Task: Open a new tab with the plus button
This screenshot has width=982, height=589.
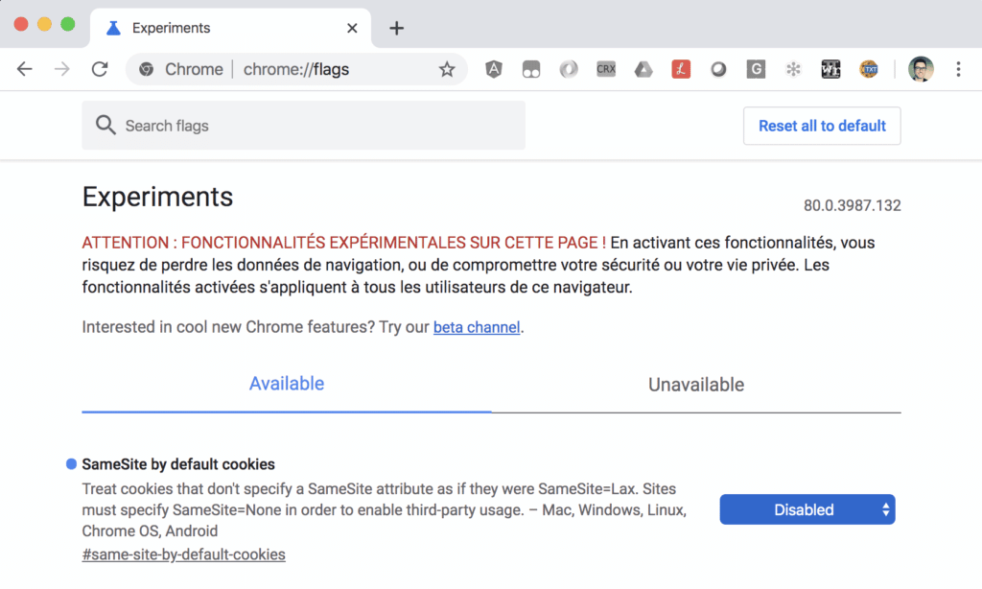Action: tap(396, 28)
